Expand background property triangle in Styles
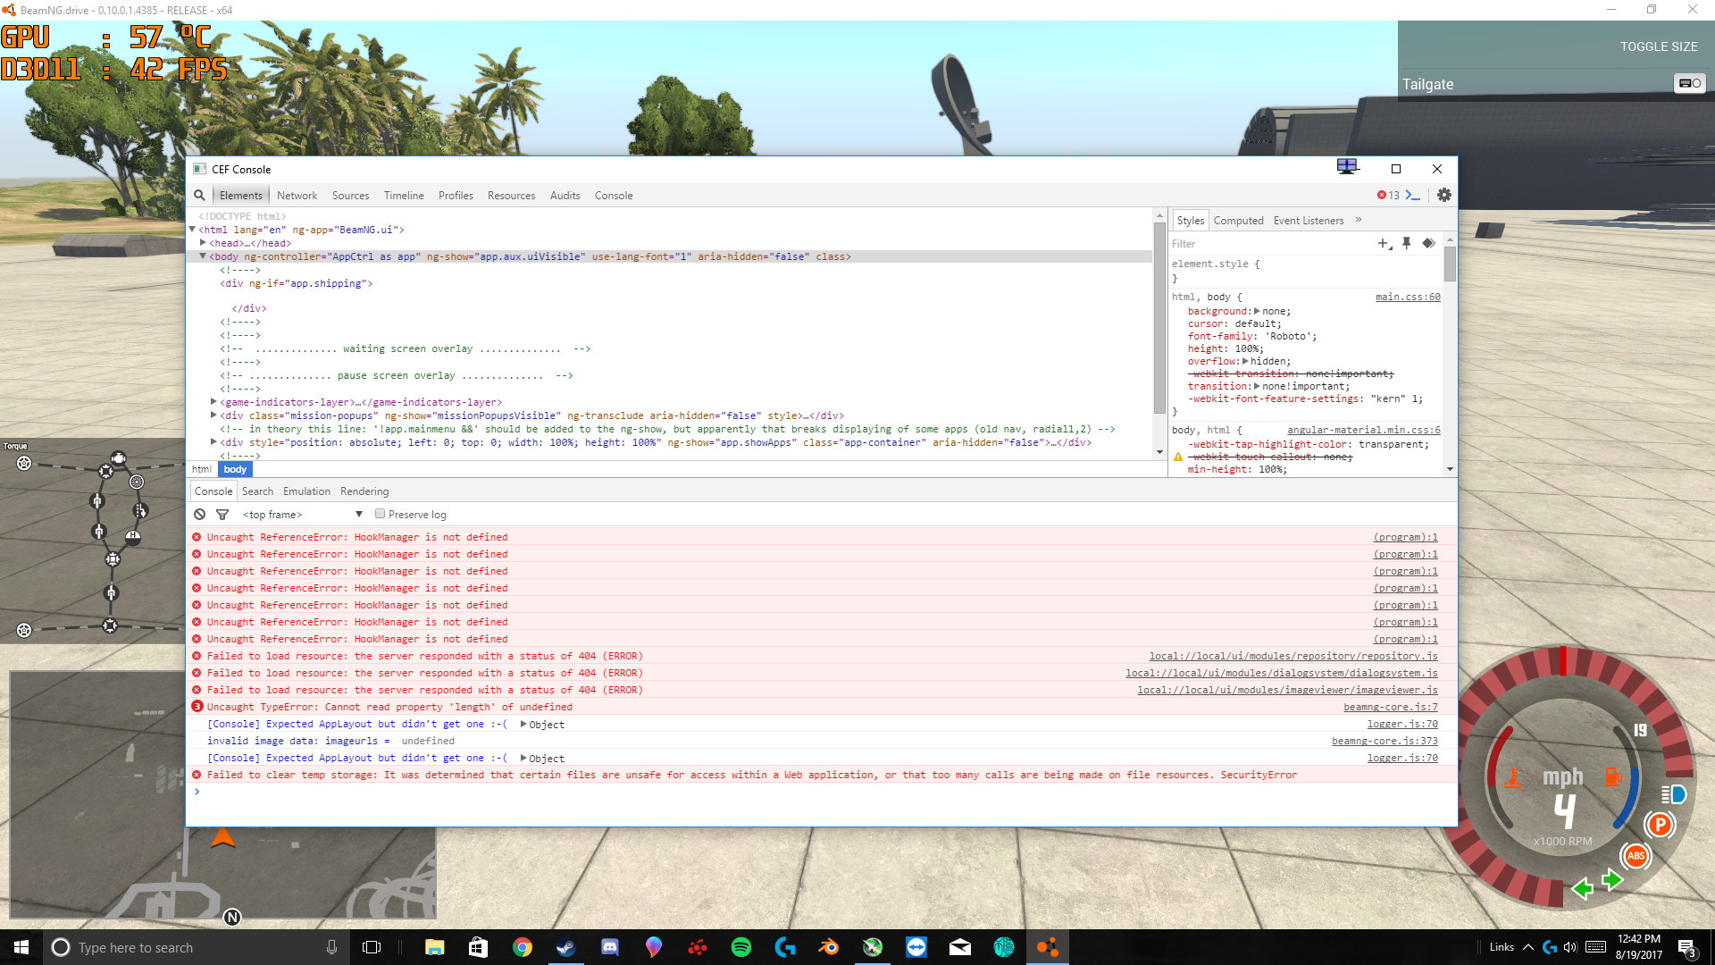Image resolution: width=1715 pixels, height=965 pixels. 1257,311
